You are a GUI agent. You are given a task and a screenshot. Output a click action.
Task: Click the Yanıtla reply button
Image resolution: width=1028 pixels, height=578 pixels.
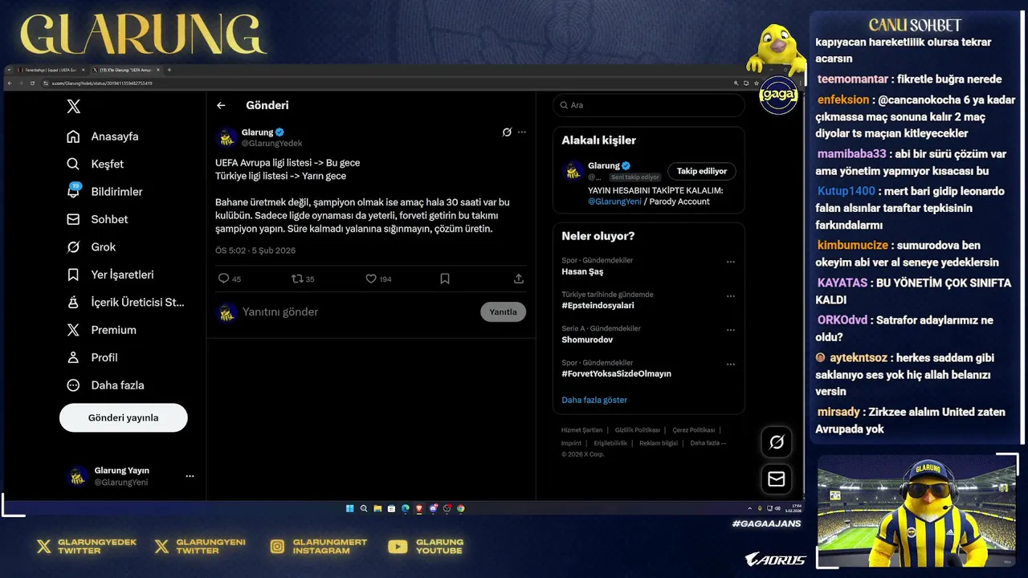tap(504, 311)
